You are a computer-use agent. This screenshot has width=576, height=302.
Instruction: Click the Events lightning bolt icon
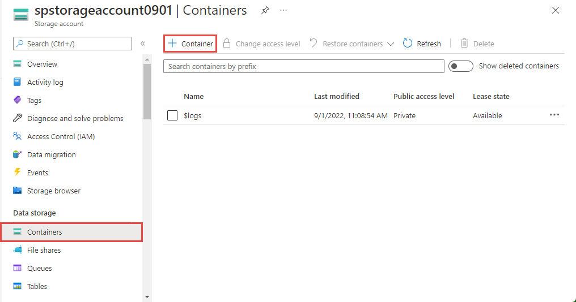tap(17, 172)
